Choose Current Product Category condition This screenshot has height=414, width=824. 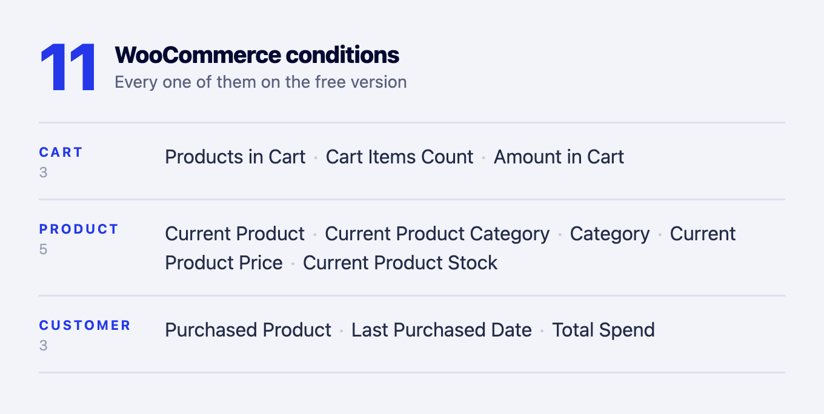tap(437, 234)
